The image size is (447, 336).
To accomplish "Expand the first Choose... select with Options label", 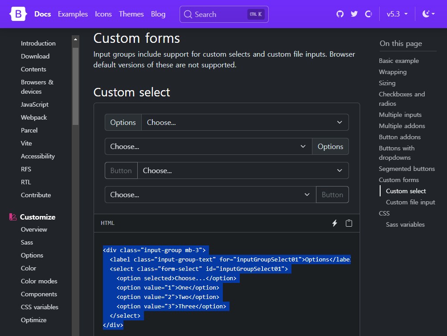I will click(245, 122).
